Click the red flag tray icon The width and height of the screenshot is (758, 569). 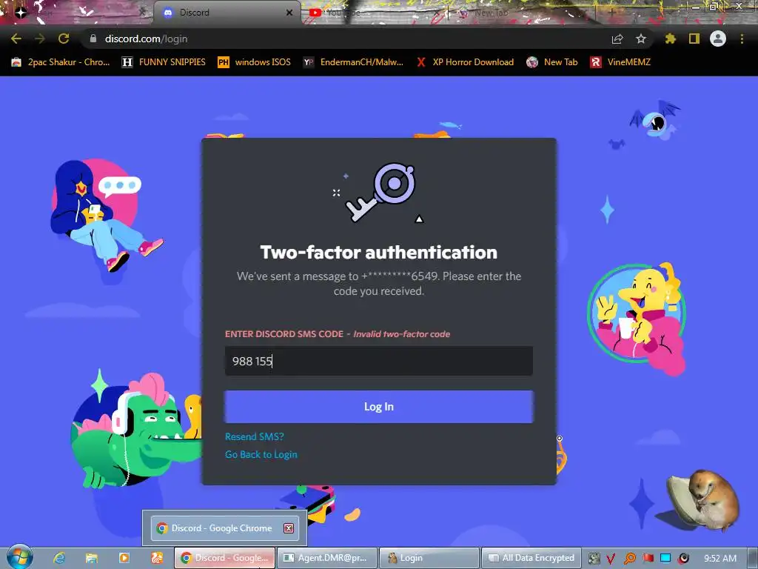tap(648, 559)
